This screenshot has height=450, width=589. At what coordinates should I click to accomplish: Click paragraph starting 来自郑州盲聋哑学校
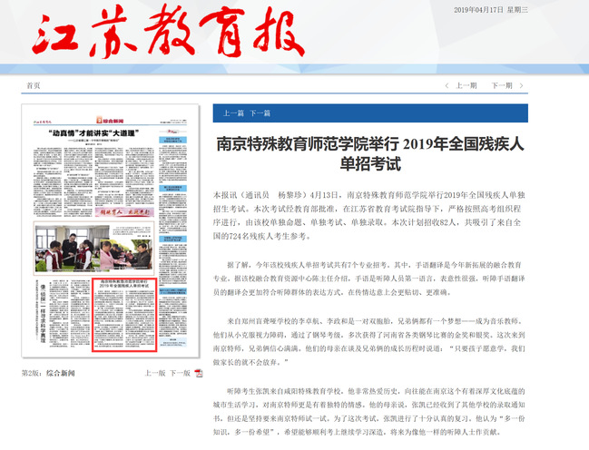[x=369, y=341]
